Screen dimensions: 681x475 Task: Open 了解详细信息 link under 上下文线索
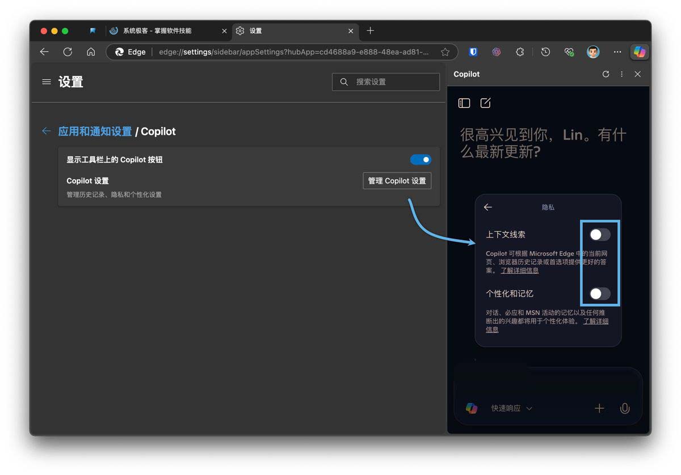point(519,270)
